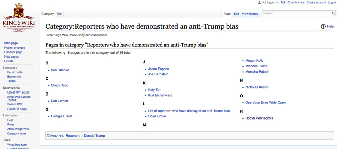Open the Michelle Fields page
Viewport: 337px width, 149px height.
257,66
